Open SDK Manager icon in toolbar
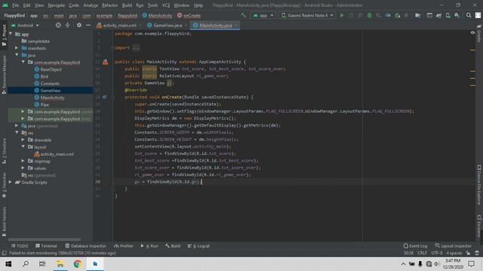Screen dimensions: 483x271 click(x=457, y=15)
